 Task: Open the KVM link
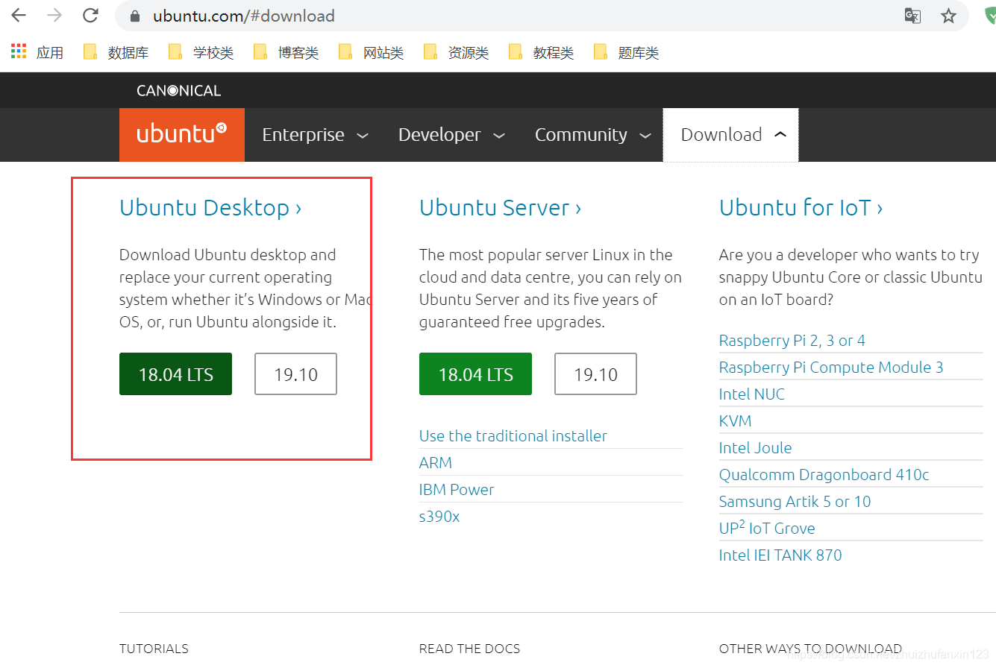click(x=736, y=420)
